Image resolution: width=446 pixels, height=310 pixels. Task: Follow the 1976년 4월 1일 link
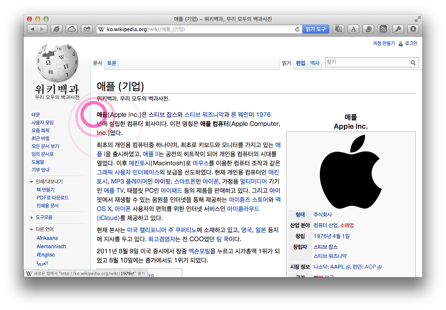tap(332, 237)
